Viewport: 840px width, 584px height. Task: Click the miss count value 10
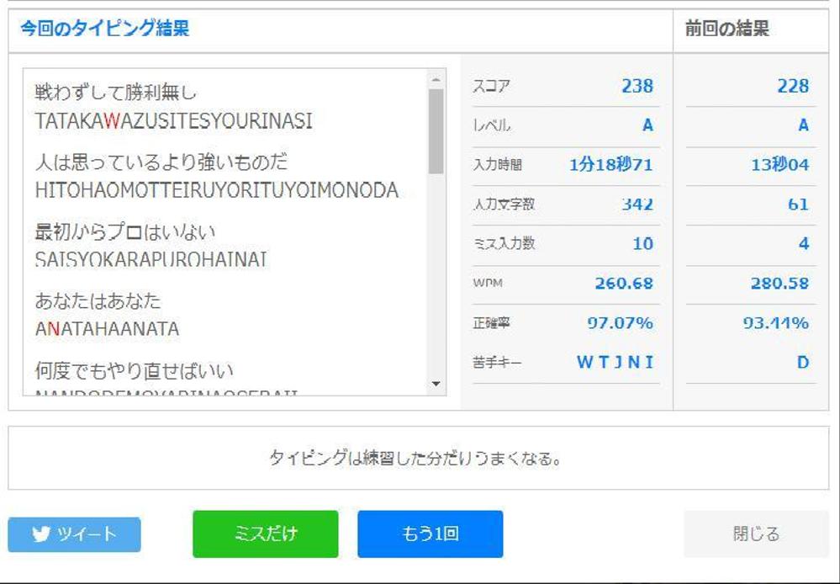pyautogui.click(x=643, y=243)
